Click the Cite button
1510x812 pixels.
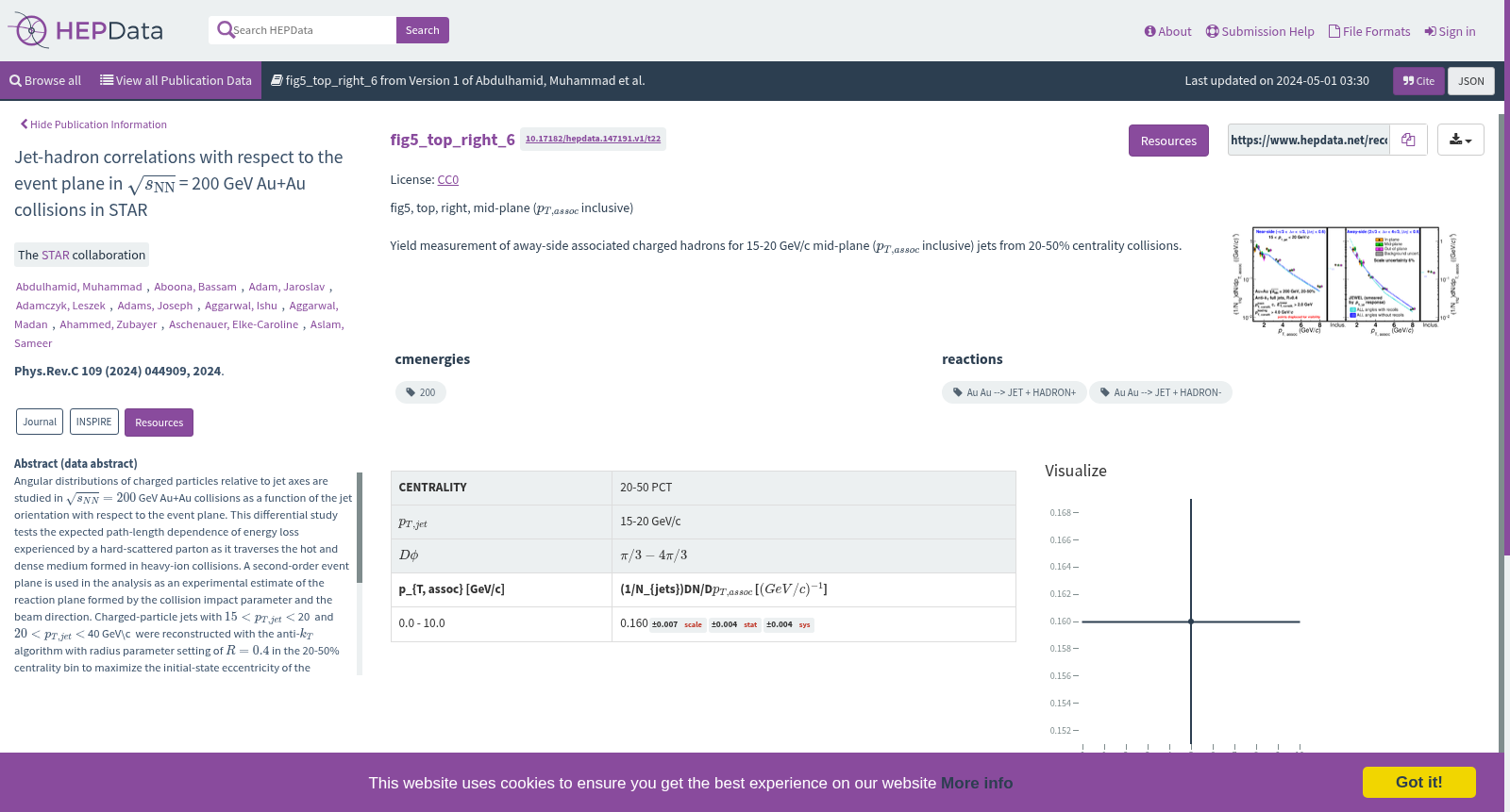tap(1418, 81)
